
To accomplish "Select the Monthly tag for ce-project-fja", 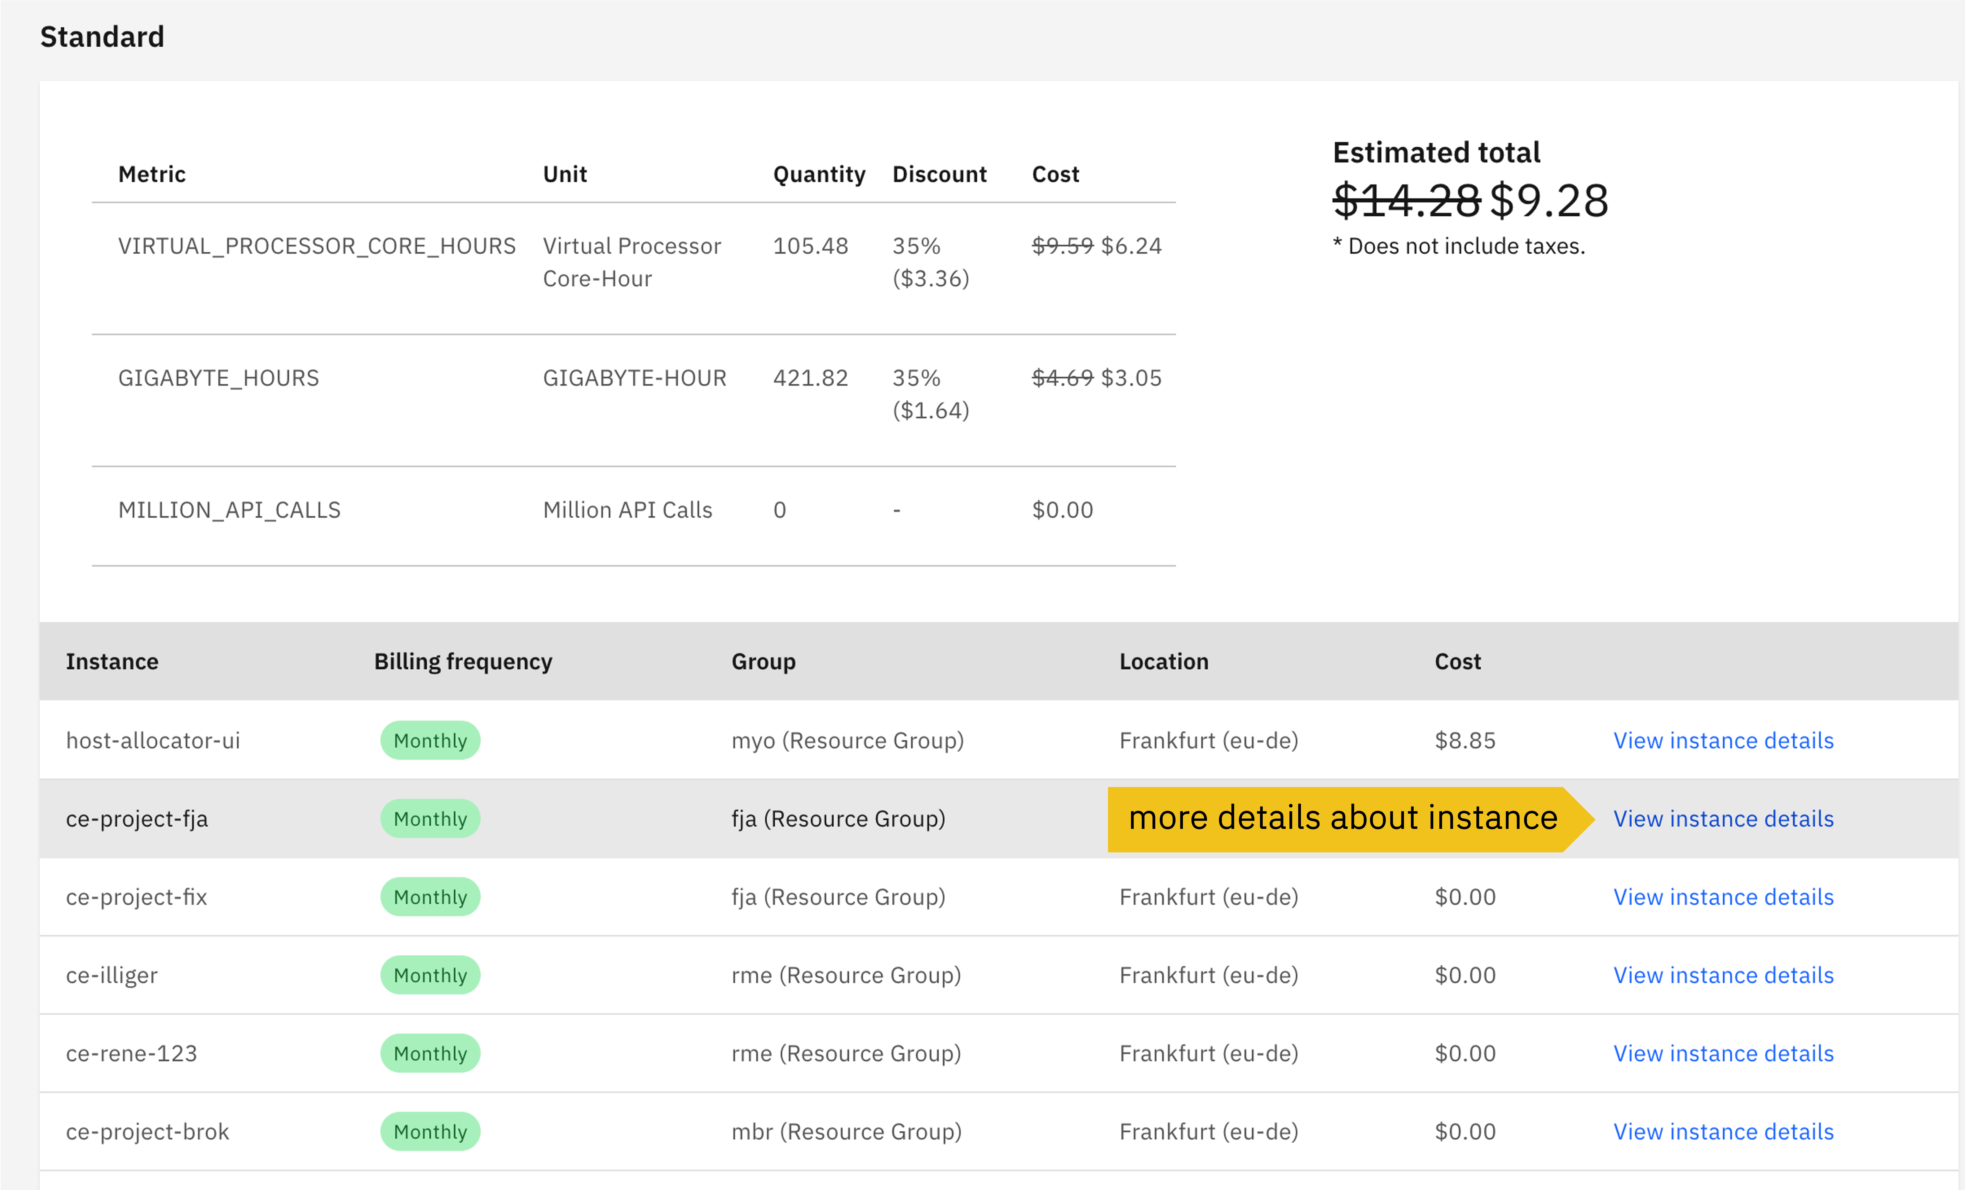I will click(x=430, y=818).
